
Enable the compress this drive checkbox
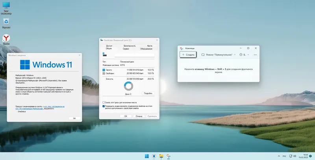[104, 103]
